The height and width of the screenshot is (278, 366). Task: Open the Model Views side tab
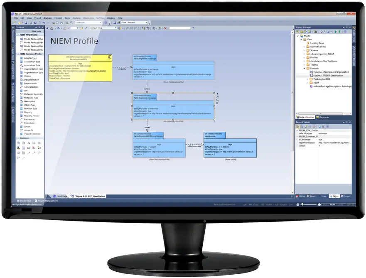pyautogui.click(x=354, y=34)
